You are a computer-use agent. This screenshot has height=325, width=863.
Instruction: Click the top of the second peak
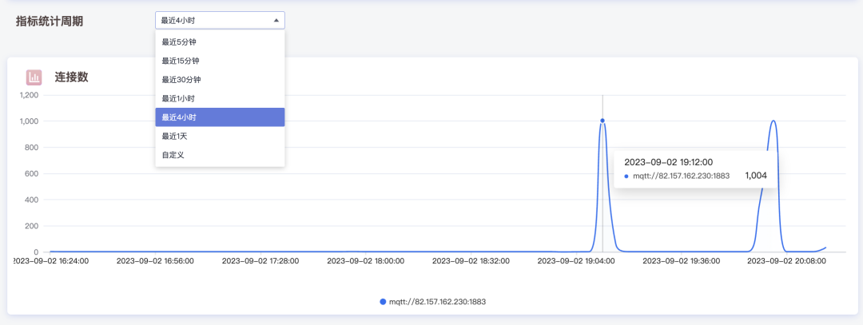click(x=774, y=121)
